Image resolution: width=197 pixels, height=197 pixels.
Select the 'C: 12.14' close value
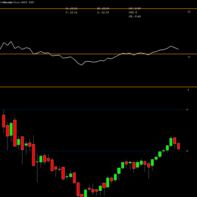click(x=71, y=13)
